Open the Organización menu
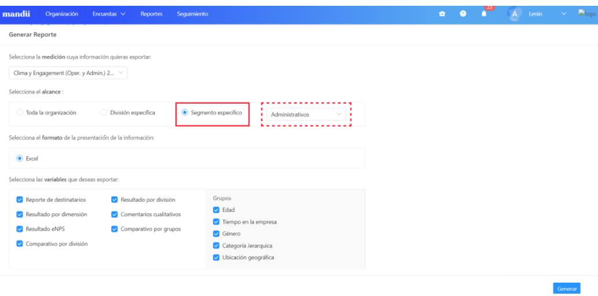Viewport: 598px width, 296px height. tap(62, 14)
